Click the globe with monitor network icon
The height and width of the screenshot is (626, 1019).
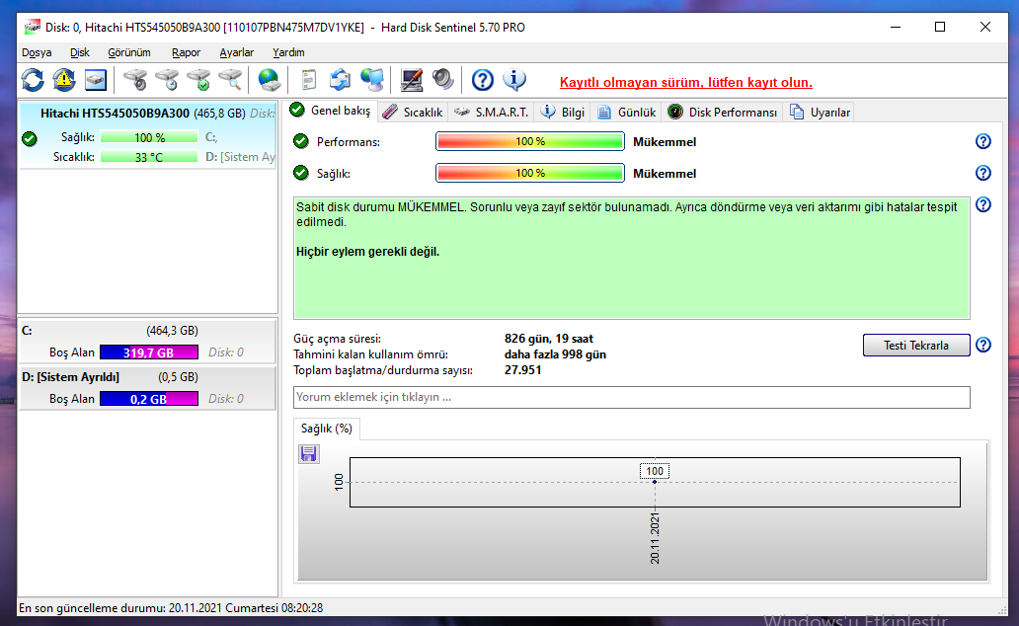(x=371, y=80)
